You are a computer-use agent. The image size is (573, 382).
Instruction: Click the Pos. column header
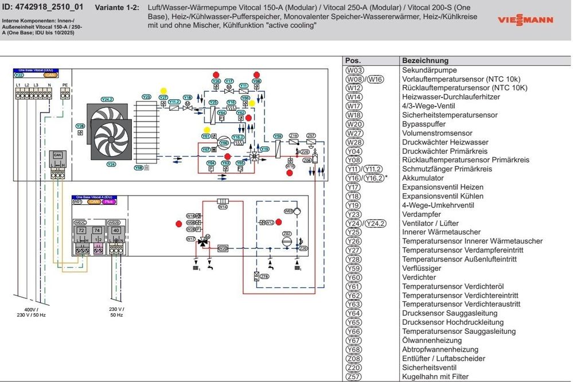click(x=353, y=61)
